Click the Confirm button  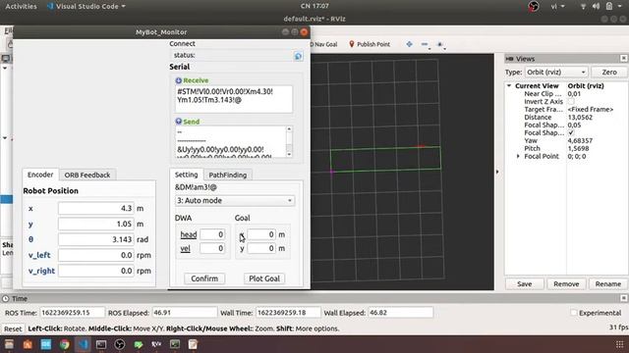(204, 278)
